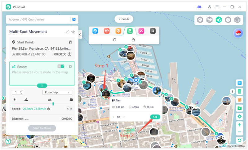
Task: Open the phone device side button
Action: pos(239,91)
